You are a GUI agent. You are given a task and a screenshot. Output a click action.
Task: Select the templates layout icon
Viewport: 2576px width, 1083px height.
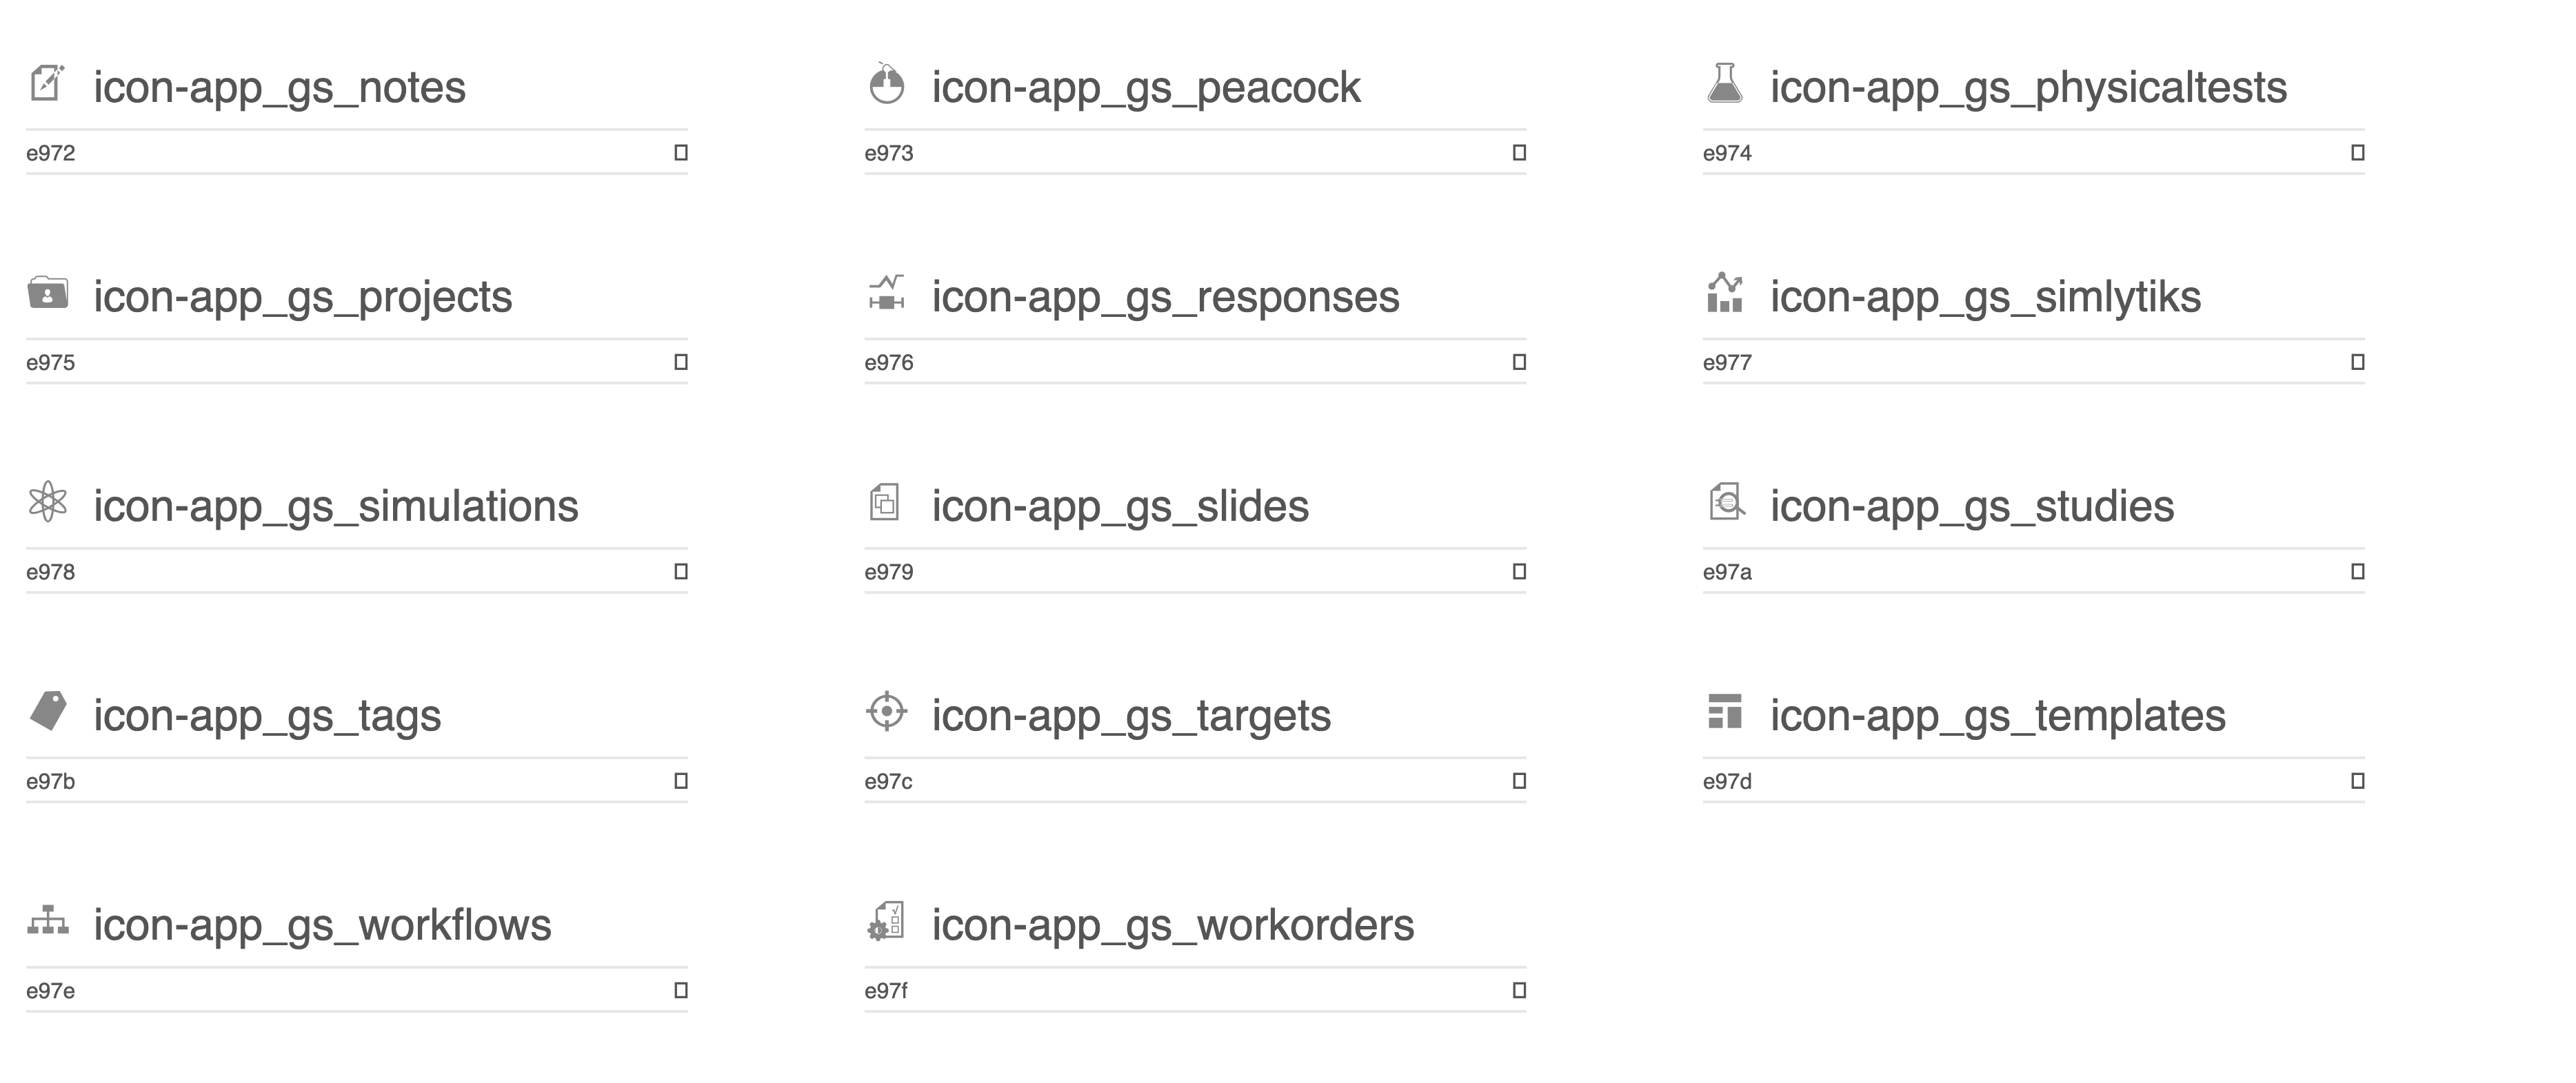pyautogui.click(x=1724, y=712)
